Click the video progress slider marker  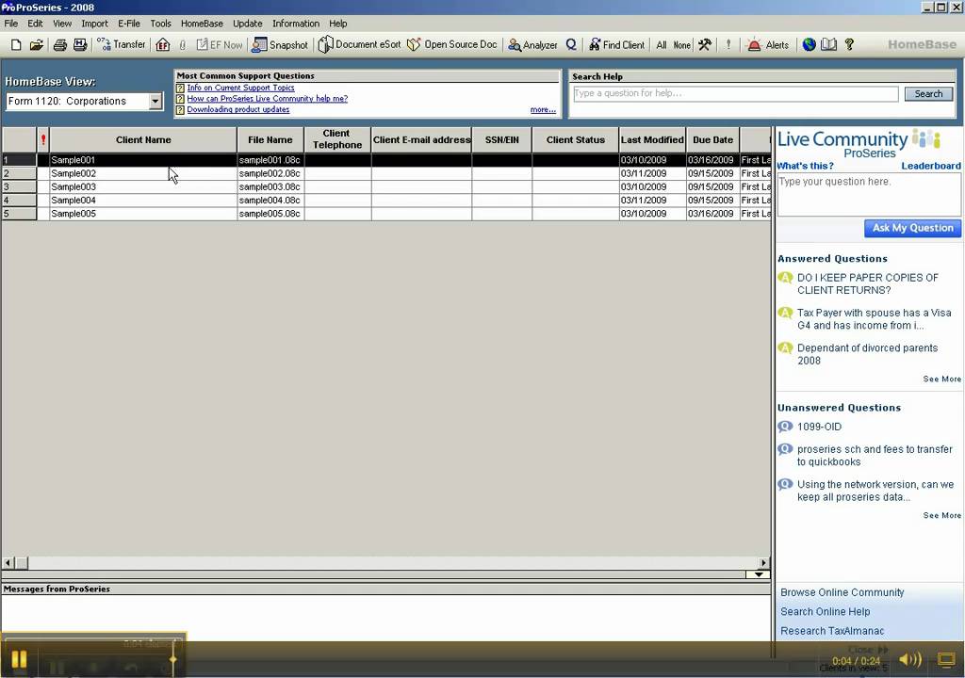coord(173,659)
